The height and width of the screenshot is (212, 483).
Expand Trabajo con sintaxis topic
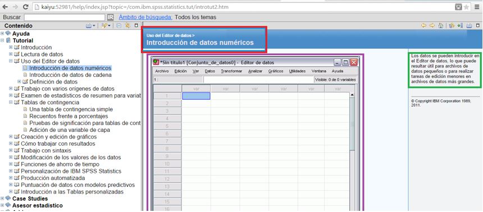[11, 150]
